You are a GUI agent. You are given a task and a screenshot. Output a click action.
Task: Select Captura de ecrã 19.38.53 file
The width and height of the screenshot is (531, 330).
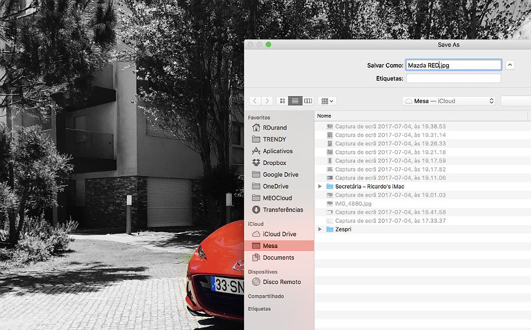[422, 127]
